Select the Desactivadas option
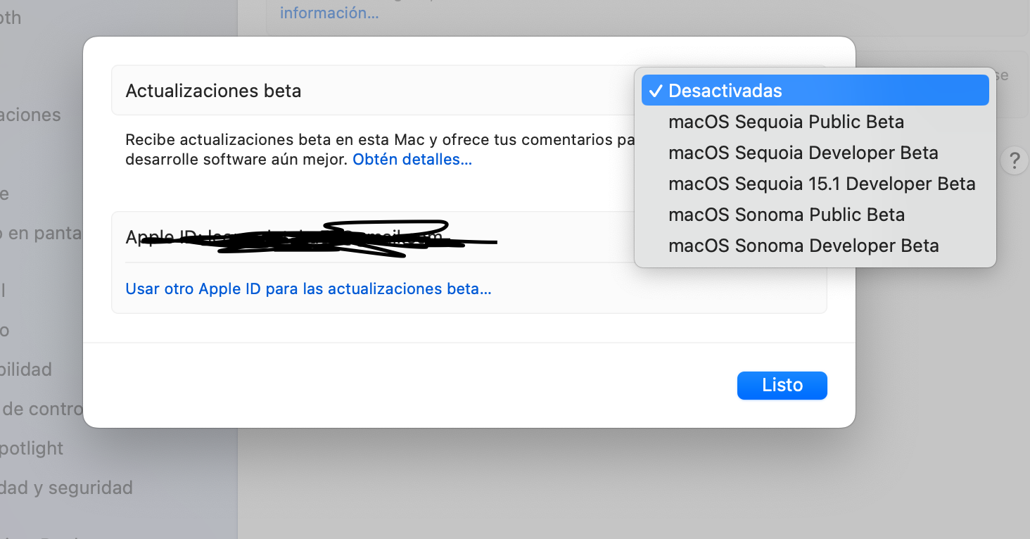The image size is (1030, 539). tap(815, 91)
